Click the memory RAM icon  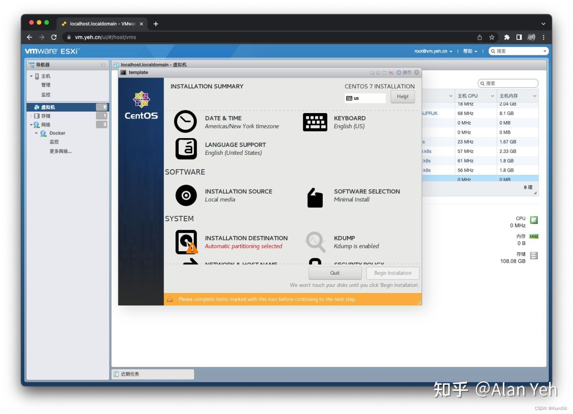coord(534,236)
